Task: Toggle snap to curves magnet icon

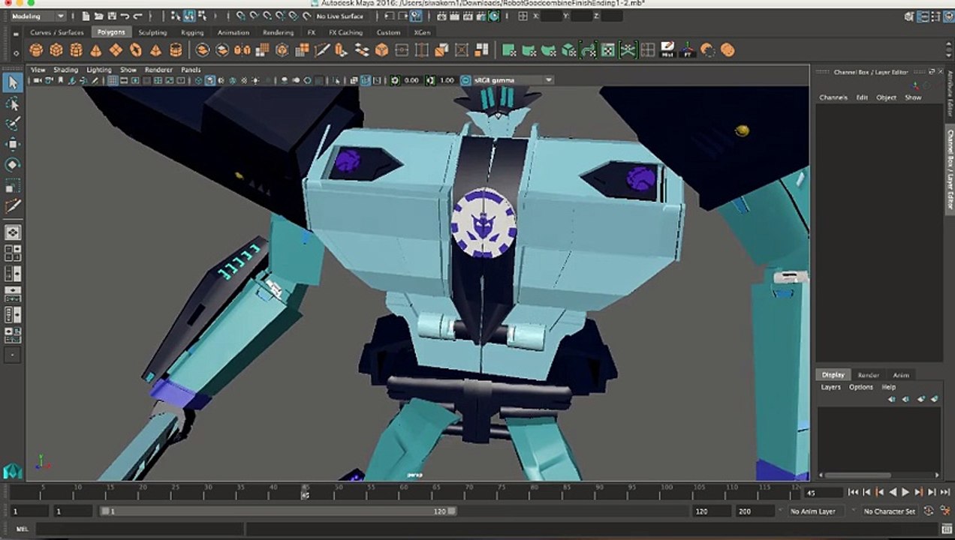Action: (x=254, y=16)
